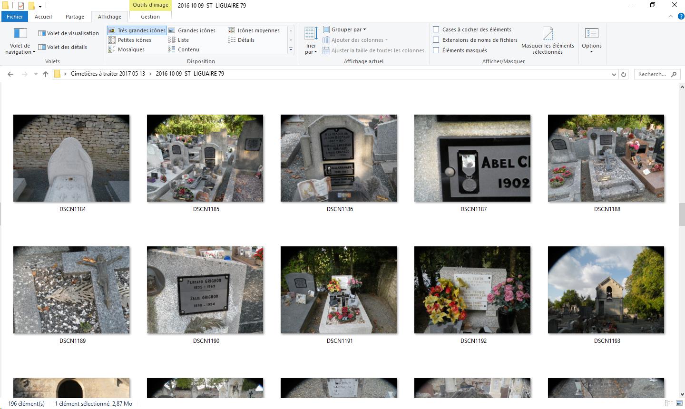Click the search magnifier icon
Screen dimensions: 685x409
point(674,74)
